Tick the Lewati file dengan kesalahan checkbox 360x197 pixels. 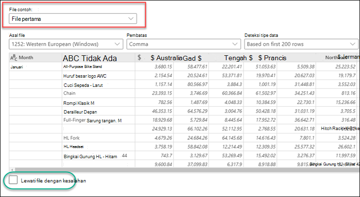click(x=13, y=180)
